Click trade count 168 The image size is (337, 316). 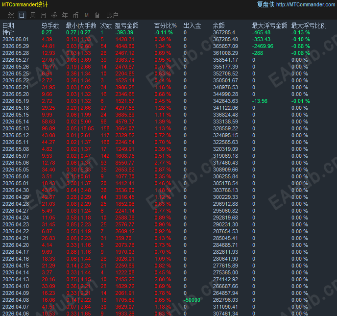coord(105,142)
